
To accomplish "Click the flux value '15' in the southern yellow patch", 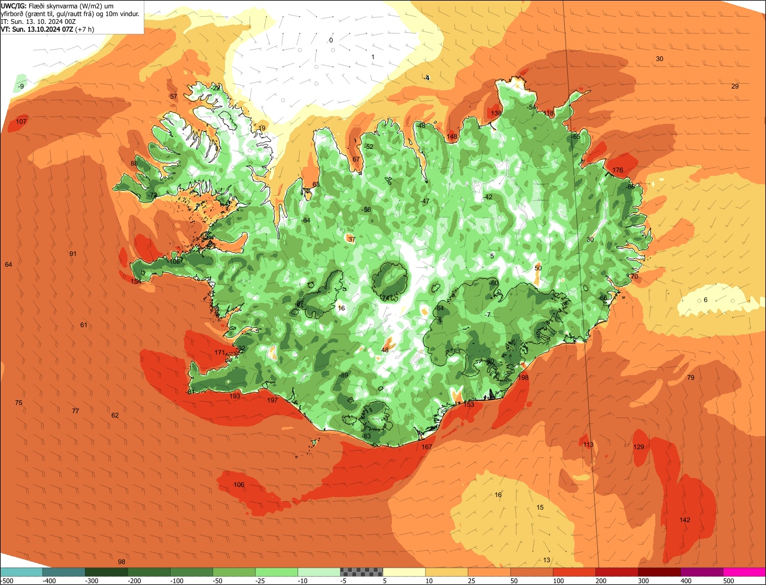I will [x=540, y=508].
